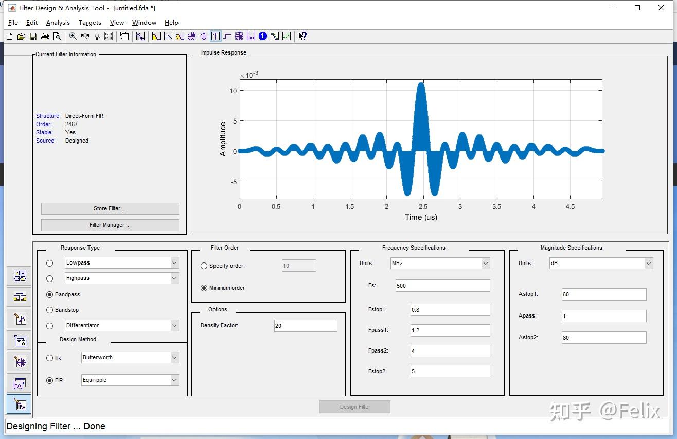
Task: Click the What's This help pointer icon
Action: click(x=302, y=36)
